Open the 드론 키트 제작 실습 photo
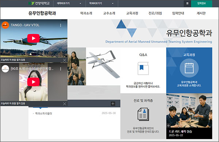 189,116
